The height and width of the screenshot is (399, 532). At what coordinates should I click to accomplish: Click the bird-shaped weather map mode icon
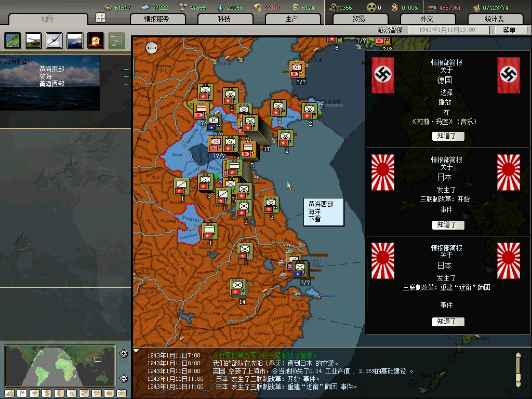tap(34, 393)
